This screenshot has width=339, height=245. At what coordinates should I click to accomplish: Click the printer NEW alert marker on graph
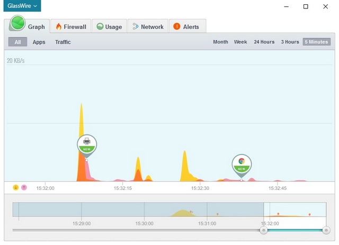click(x=87, y=144)
